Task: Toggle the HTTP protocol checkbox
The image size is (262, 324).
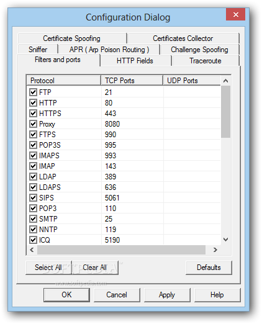Action: (33, 102)
